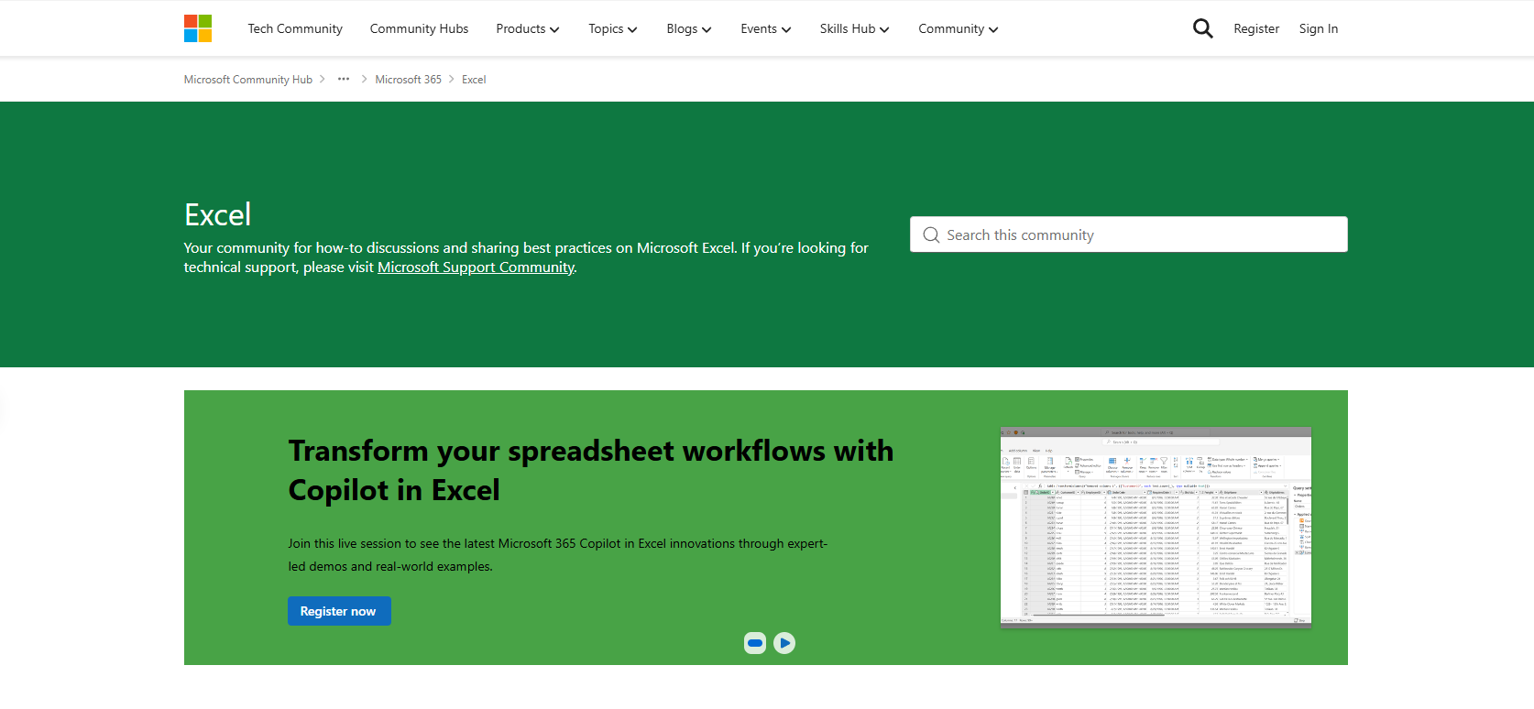Viewport: 1534px width, 709px height.
Task: Open the site search magnifier icon
Action: [x=1202, y=28]
